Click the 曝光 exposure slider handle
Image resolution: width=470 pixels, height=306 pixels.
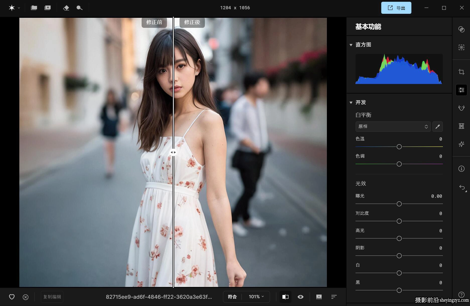point(399,204)
